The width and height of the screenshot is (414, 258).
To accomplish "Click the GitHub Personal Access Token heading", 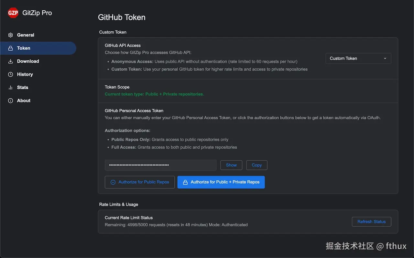I will [134, 111].
